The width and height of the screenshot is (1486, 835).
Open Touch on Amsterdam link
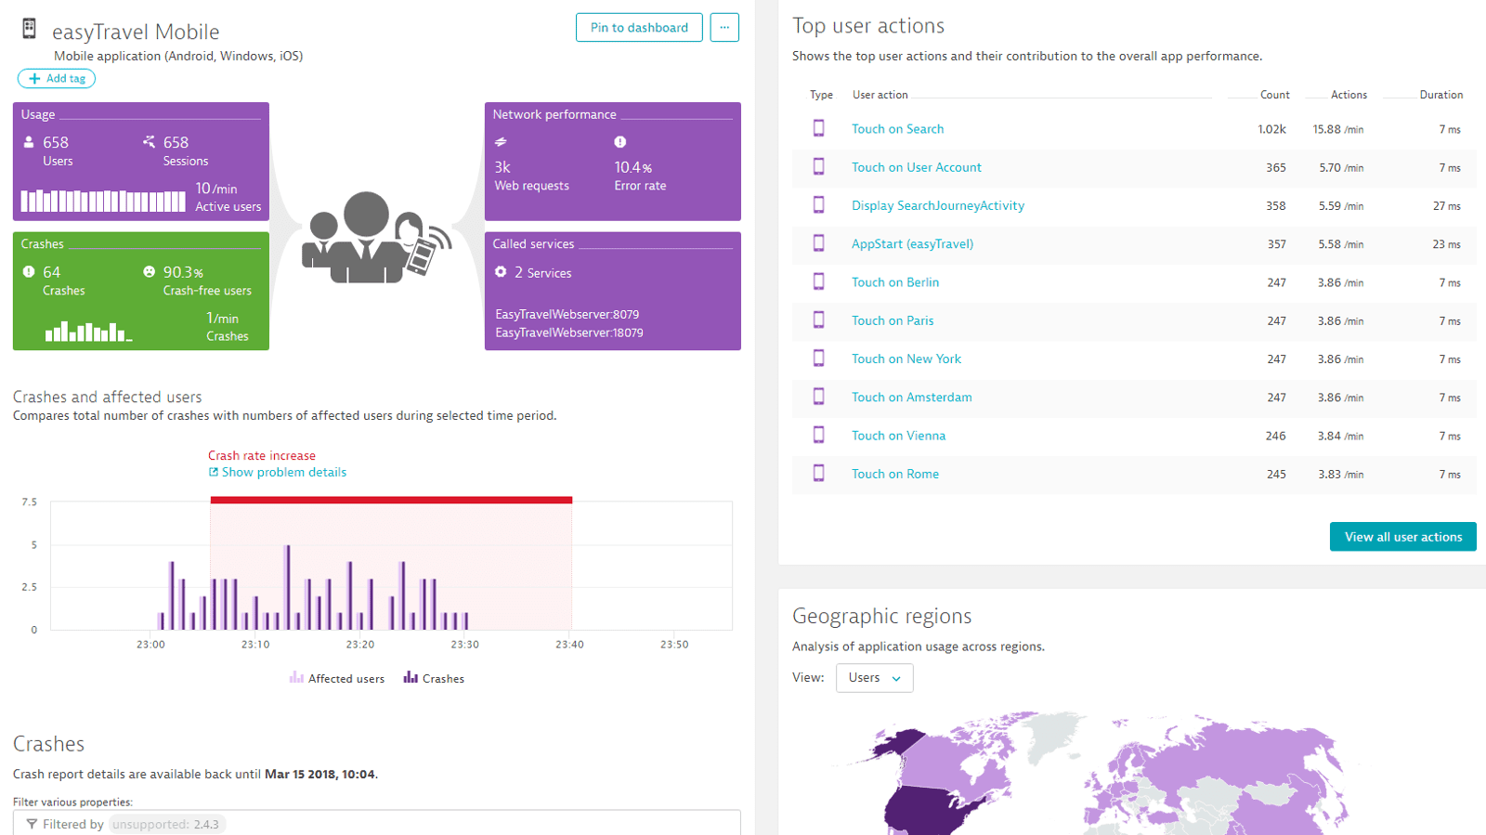click(x=912, y=397)
